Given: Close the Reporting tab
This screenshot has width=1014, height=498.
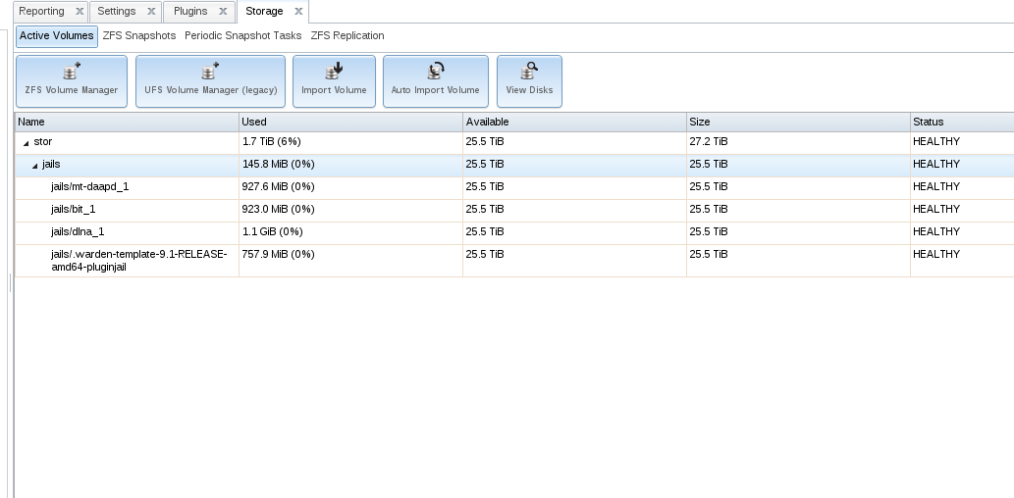Looking at the screenshot, I should (x=80, y=12).
